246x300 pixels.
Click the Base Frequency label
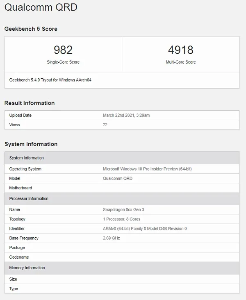coord(24,238)
